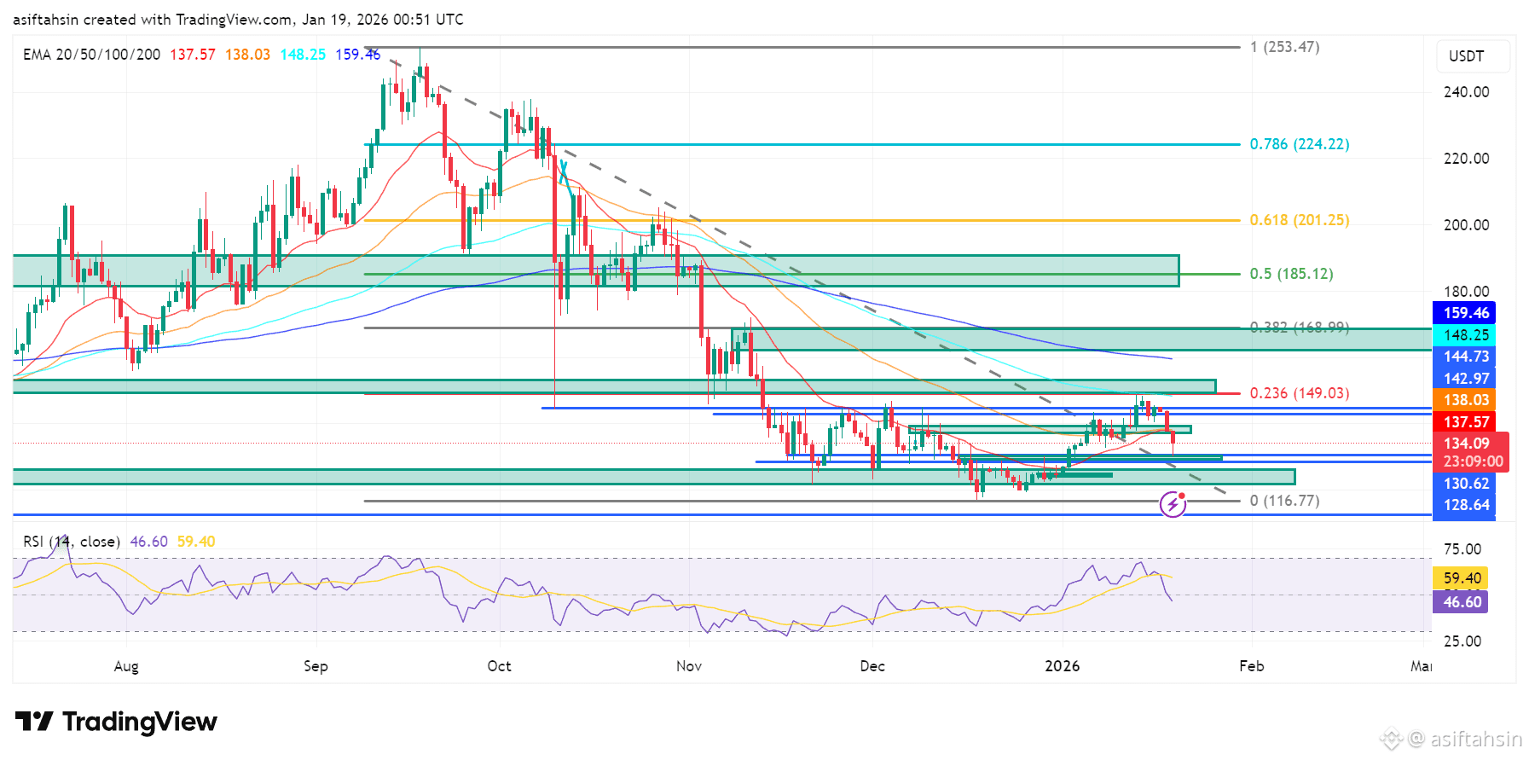The image size is (1529, 760).
Task: Click the 137.57 red price tag
Action: click(1464, 422)
